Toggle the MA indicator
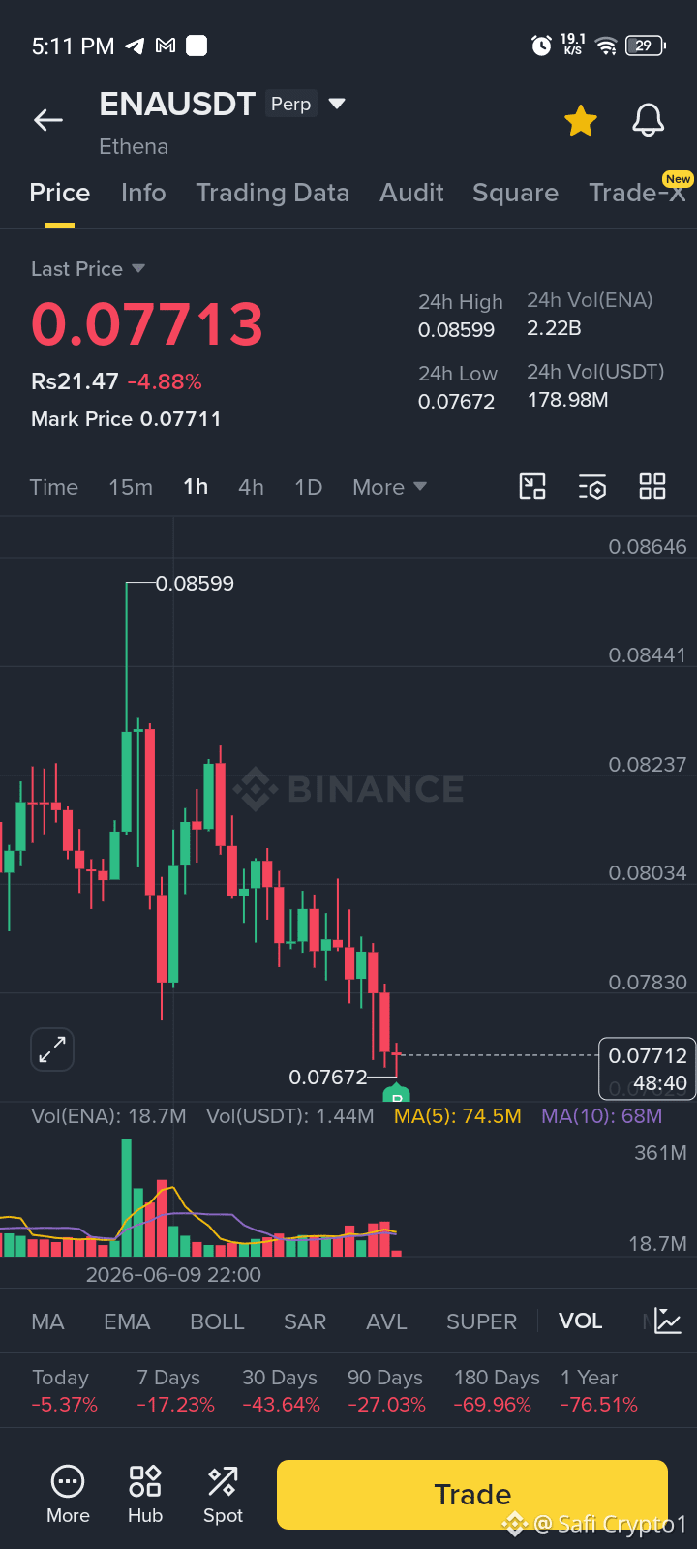697x1549 pixels. 47,1321
